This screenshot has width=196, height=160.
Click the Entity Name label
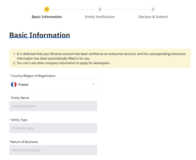click(20, 98)
